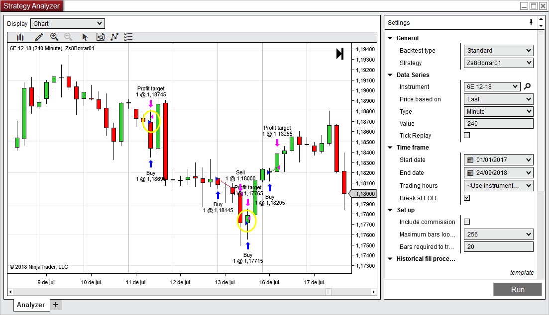549x315 pixels.
Task: Open the Display Chart dropdown
Action: (68, 23)
